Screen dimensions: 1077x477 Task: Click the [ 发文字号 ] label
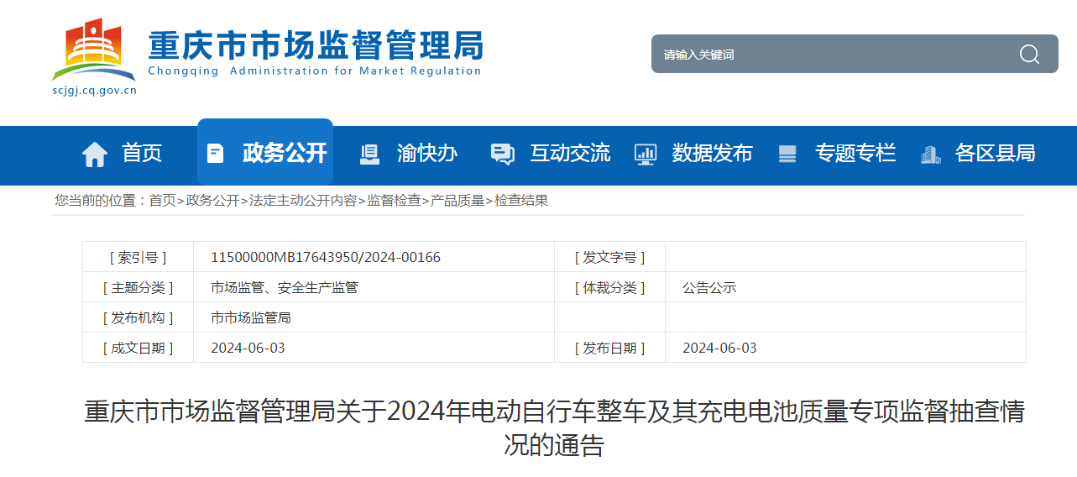tap(610, 257)
